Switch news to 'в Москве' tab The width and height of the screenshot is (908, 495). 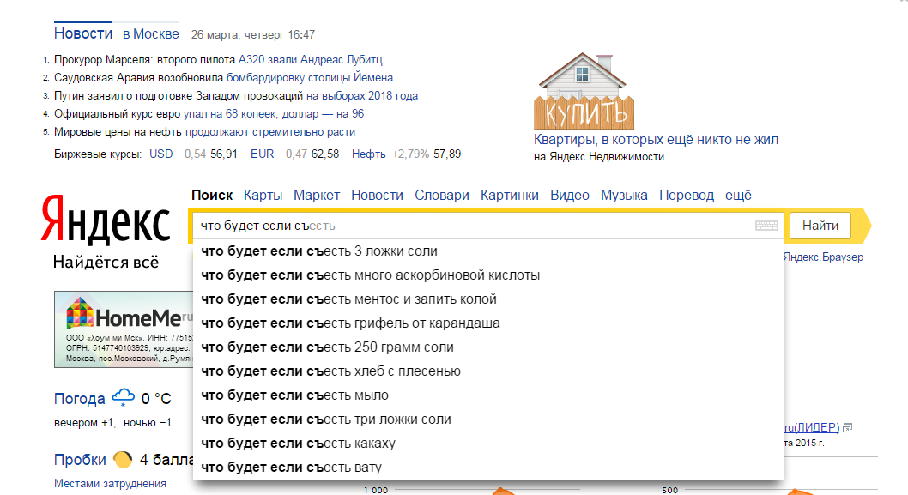point(150,34)
